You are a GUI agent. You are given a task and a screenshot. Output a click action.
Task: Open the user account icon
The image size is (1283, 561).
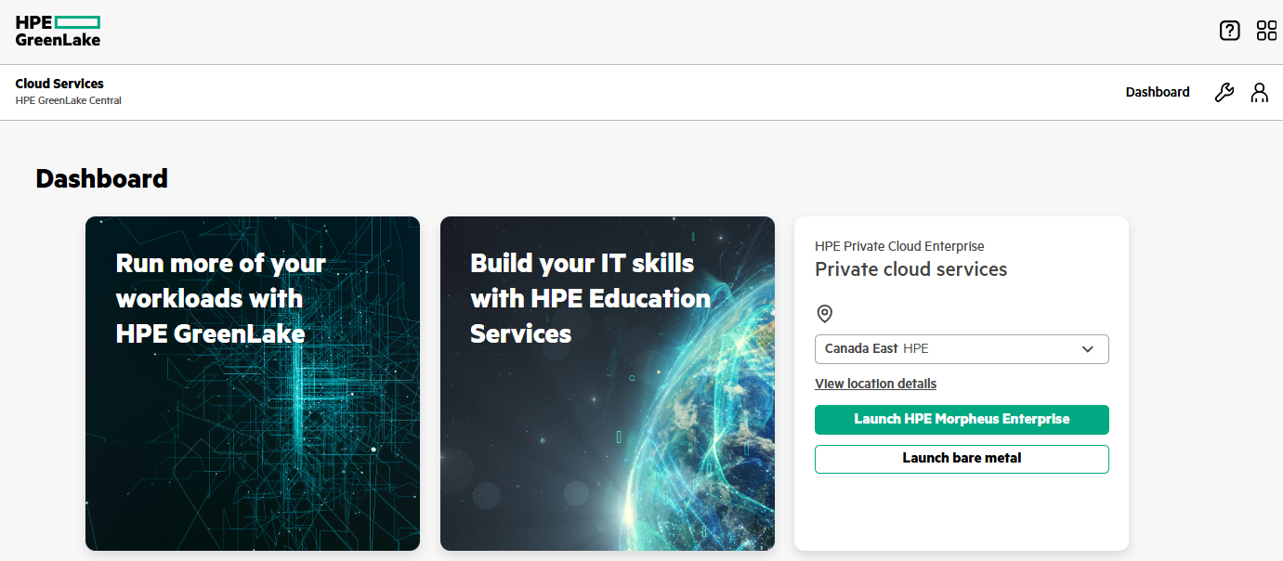click(x=1260, y=93)
